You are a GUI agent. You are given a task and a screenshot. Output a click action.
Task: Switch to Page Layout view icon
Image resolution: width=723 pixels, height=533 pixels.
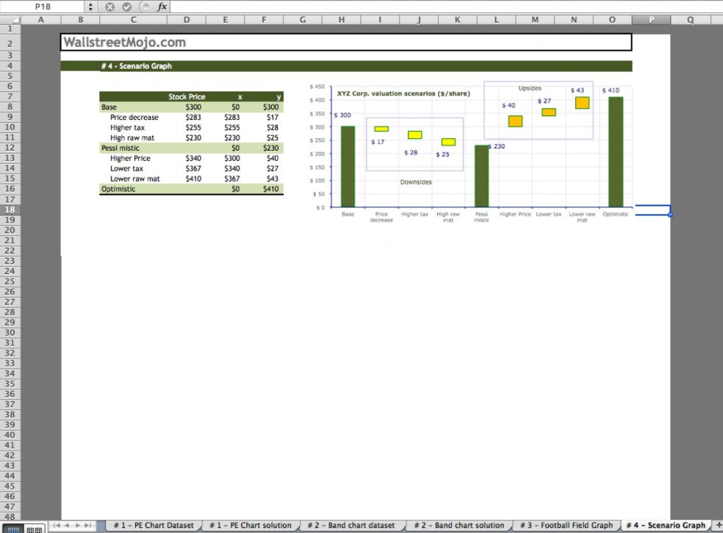point(31,529)
